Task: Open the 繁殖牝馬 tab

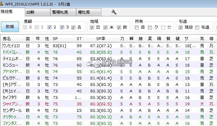Action: click(x=63, y=12)
